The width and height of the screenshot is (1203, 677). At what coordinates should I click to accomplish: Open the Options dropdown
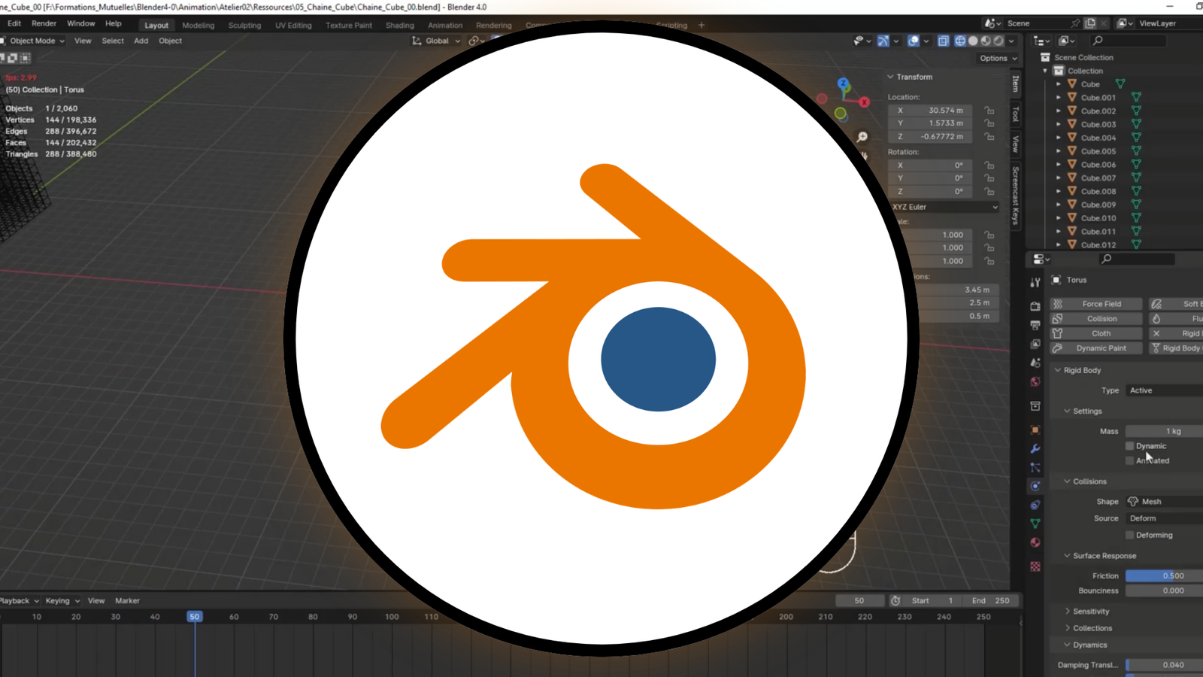(998, 58)
